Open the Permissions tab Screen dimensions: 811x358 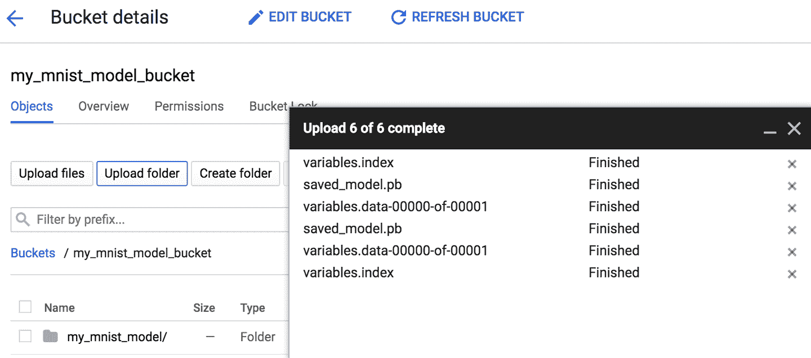(189, 106)
